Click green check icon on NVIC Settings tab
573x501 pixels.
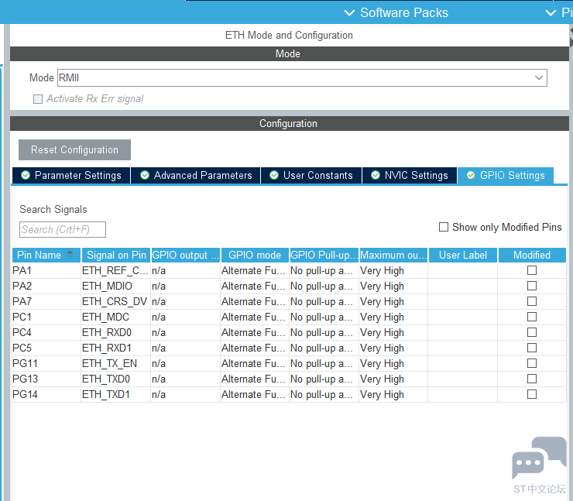point(376,175)
